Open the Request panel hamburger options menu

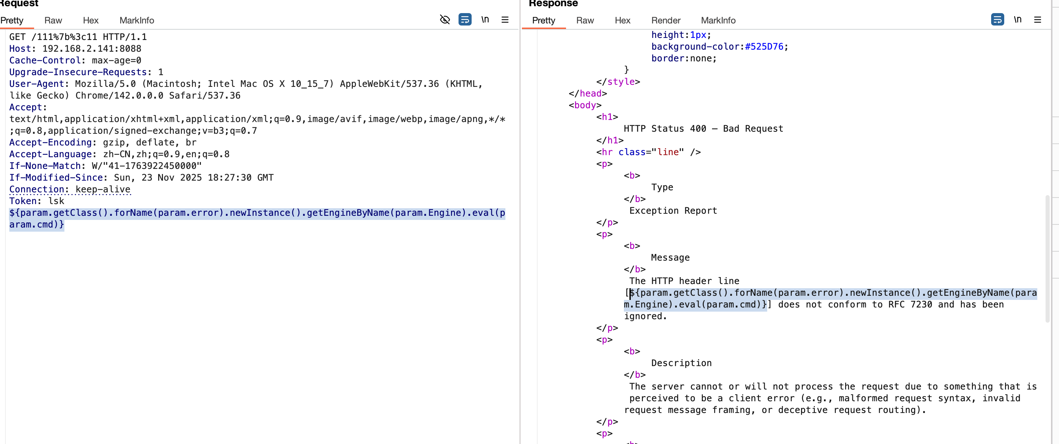tap(505, 19)
